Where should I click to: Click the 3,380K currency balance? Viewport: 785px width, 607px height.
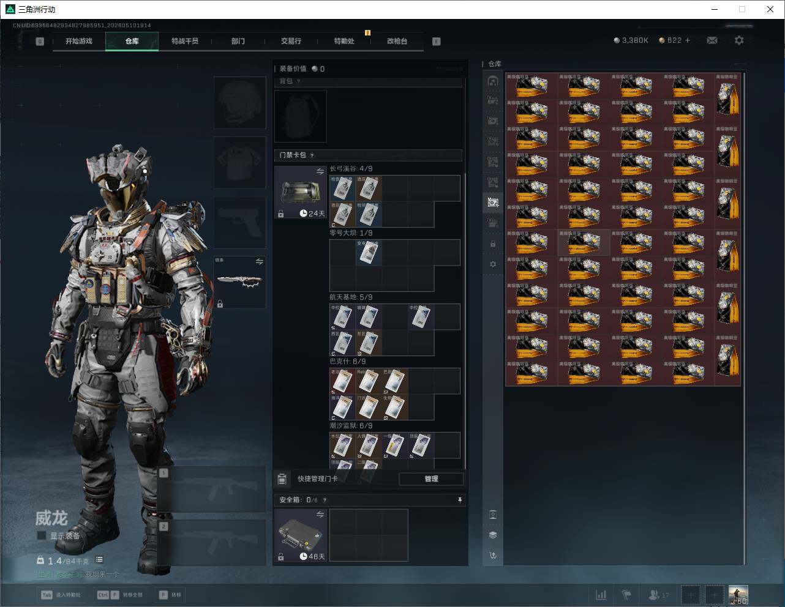click(x=631, y=40)
